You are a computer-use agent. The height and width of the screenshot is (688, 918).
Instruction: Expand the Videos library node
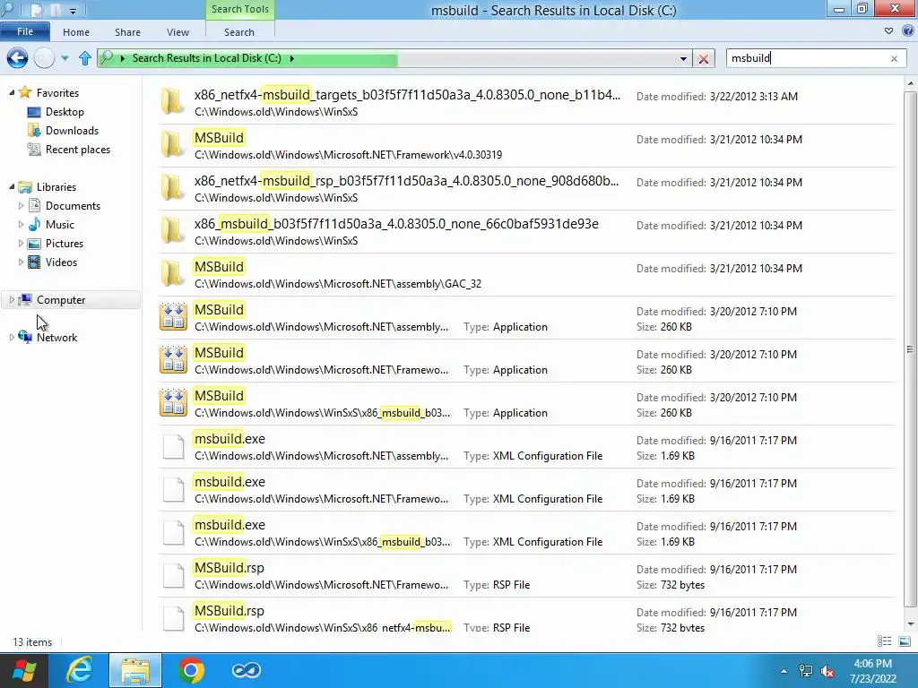click(x=22, y=262)
